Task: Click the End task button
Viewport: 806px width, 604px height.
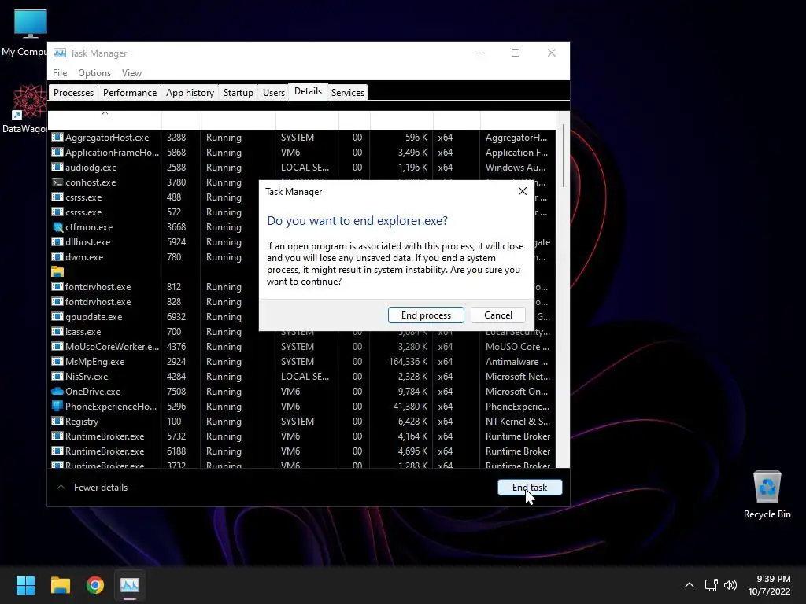Action: [x=530, y=487]
